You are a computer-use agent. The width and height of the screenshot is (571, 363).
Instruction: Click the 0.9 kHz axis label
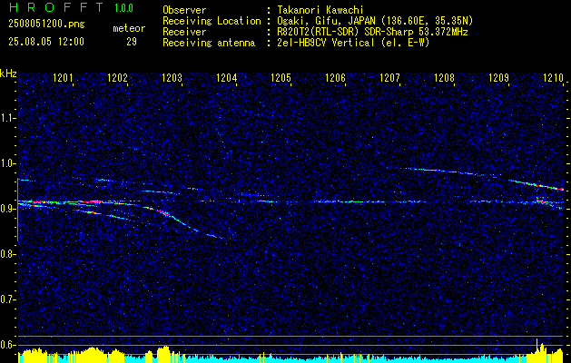[7, 209]
